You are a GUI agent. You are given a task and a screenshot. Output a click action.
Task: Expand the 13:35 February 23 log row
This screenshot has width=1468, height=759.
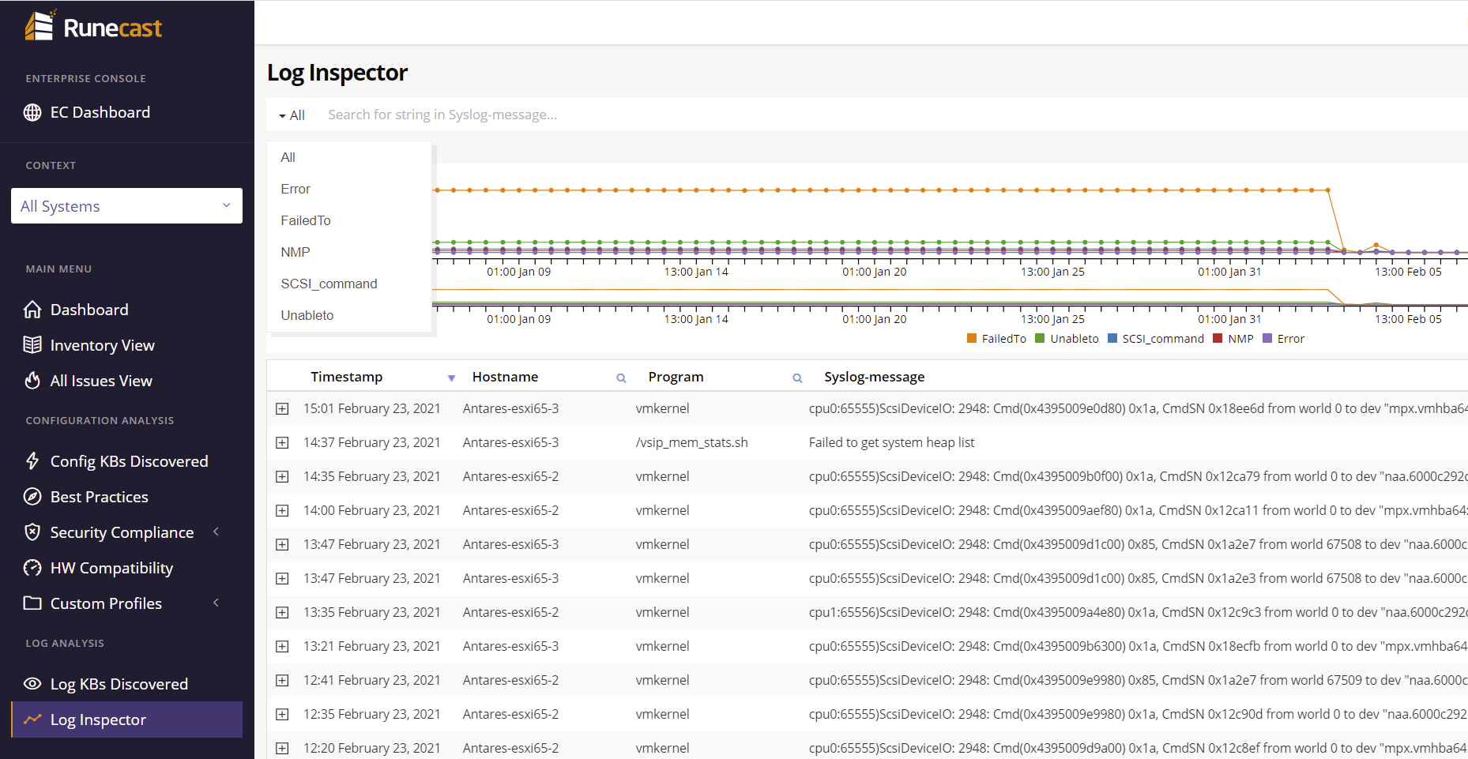click(282, 612)
